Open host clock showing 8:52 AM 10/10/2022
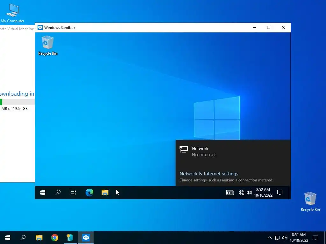This screenshot has width=326, height=244. (x=299, y=238)
